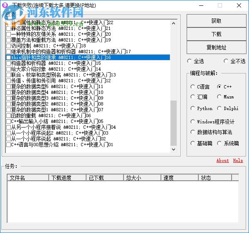Choose the 基础篇 category
The width and height of the screenshot is (249, 233).
coord(192,143)
